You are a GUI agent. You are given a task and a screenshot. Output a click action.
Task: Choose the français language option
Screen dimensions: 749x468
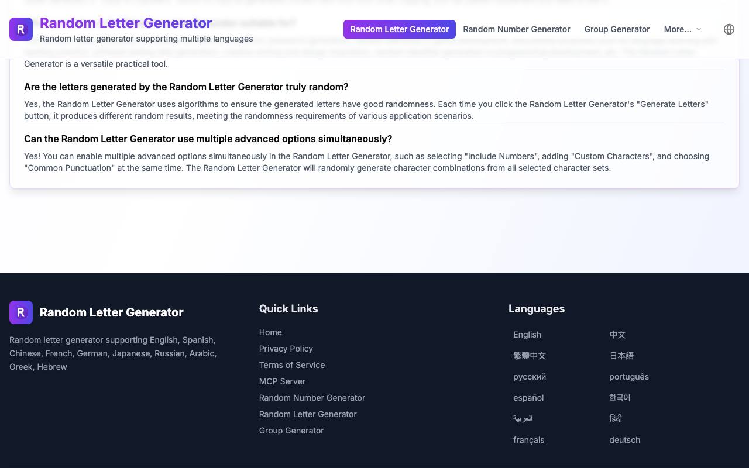tap(529, 440)
